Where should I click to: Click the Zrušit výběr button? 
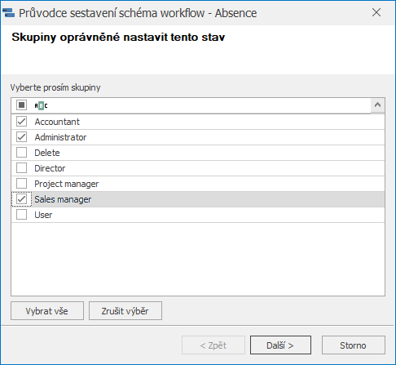pos(125,310)
